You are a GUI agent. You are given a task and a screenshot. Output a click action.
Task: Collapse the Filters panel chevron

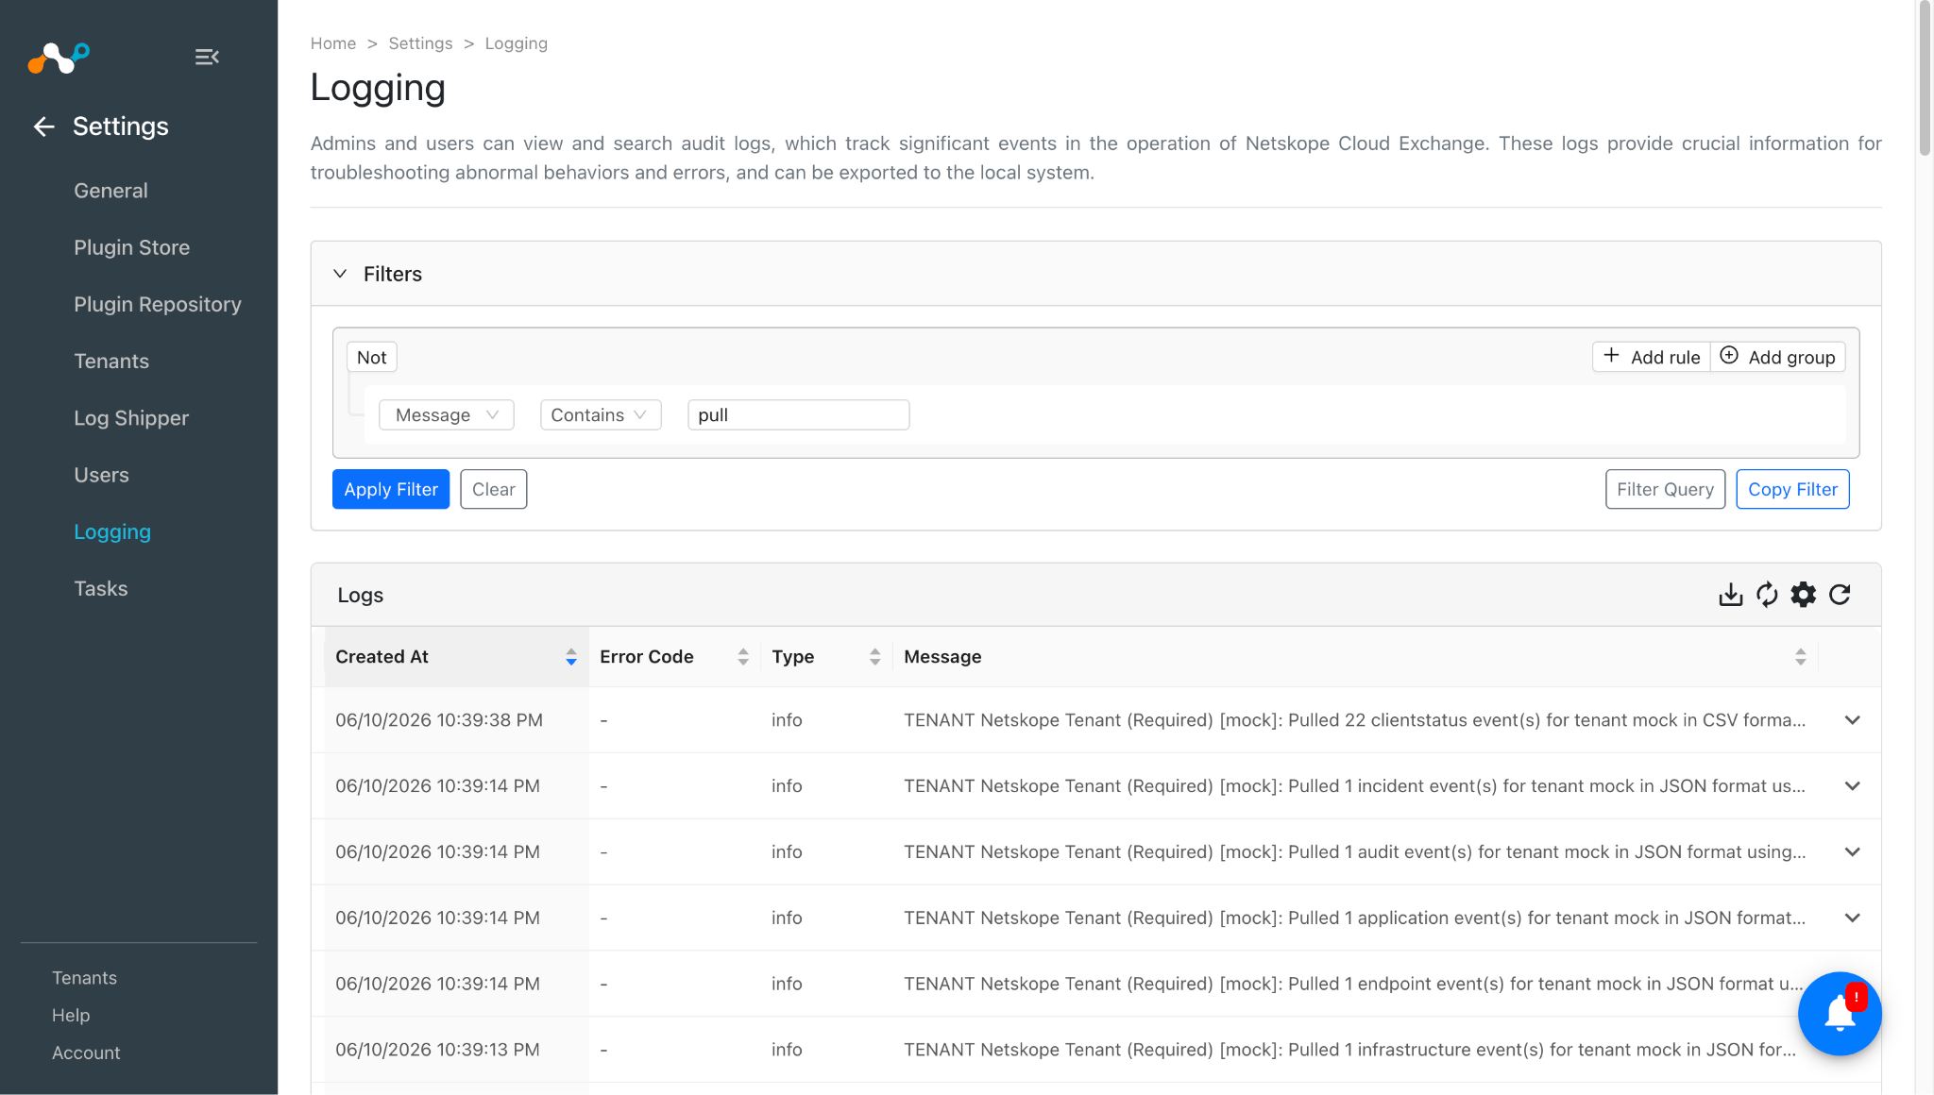[340, 274]
